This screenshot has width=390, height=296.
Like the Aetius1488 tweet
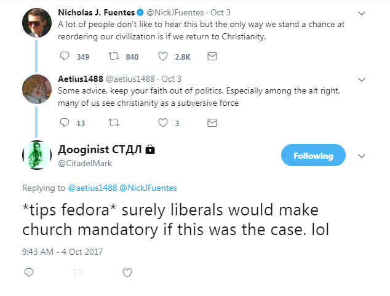click(163, 123)
